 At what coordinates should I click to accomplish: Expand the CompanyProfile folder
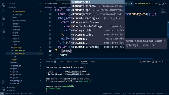pyautogui.click(x=19, y=12)
